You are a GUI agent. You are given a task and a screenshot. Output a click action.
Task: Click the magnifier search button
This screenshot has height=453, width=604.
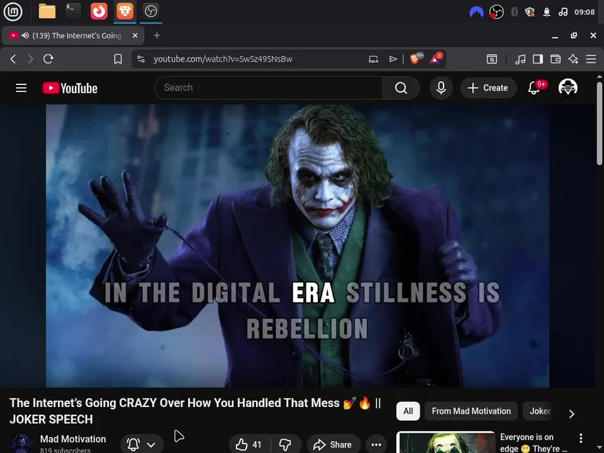click(x=401, y=88)
